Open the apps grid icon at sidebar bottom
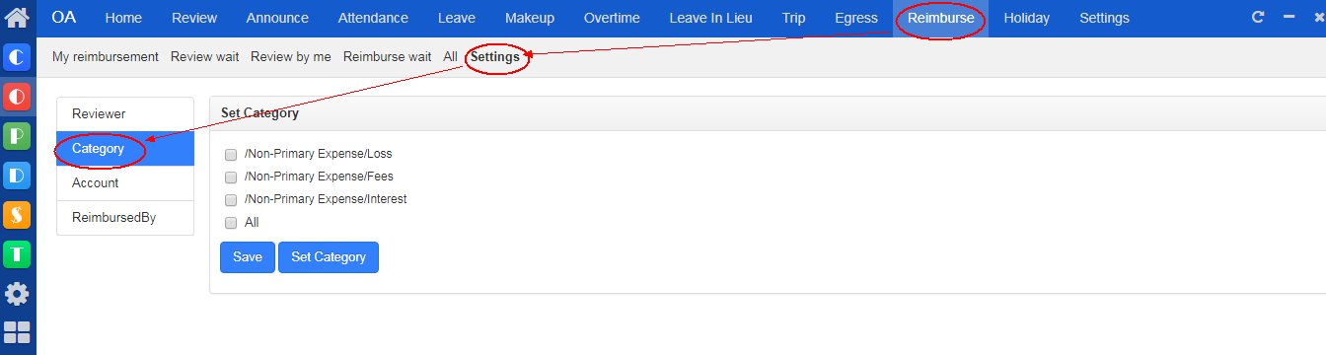 pyautogui.click(x=18, y=332)
